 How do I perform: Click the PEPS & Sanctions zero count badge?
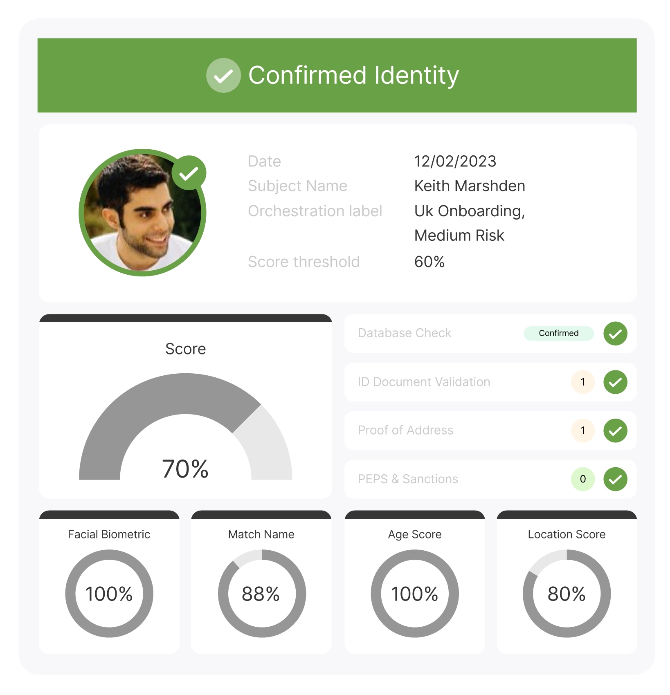tap(583, 479)
